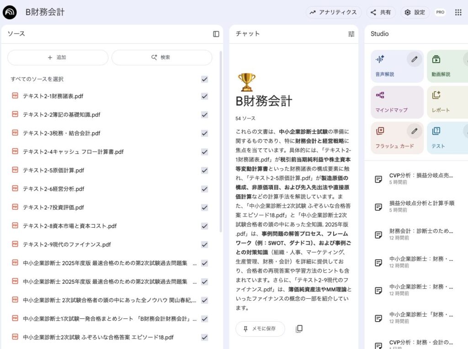Click the 検索 source search button
Screen dimensions: 468x349
pyautogui.click(x=162, y=57)
